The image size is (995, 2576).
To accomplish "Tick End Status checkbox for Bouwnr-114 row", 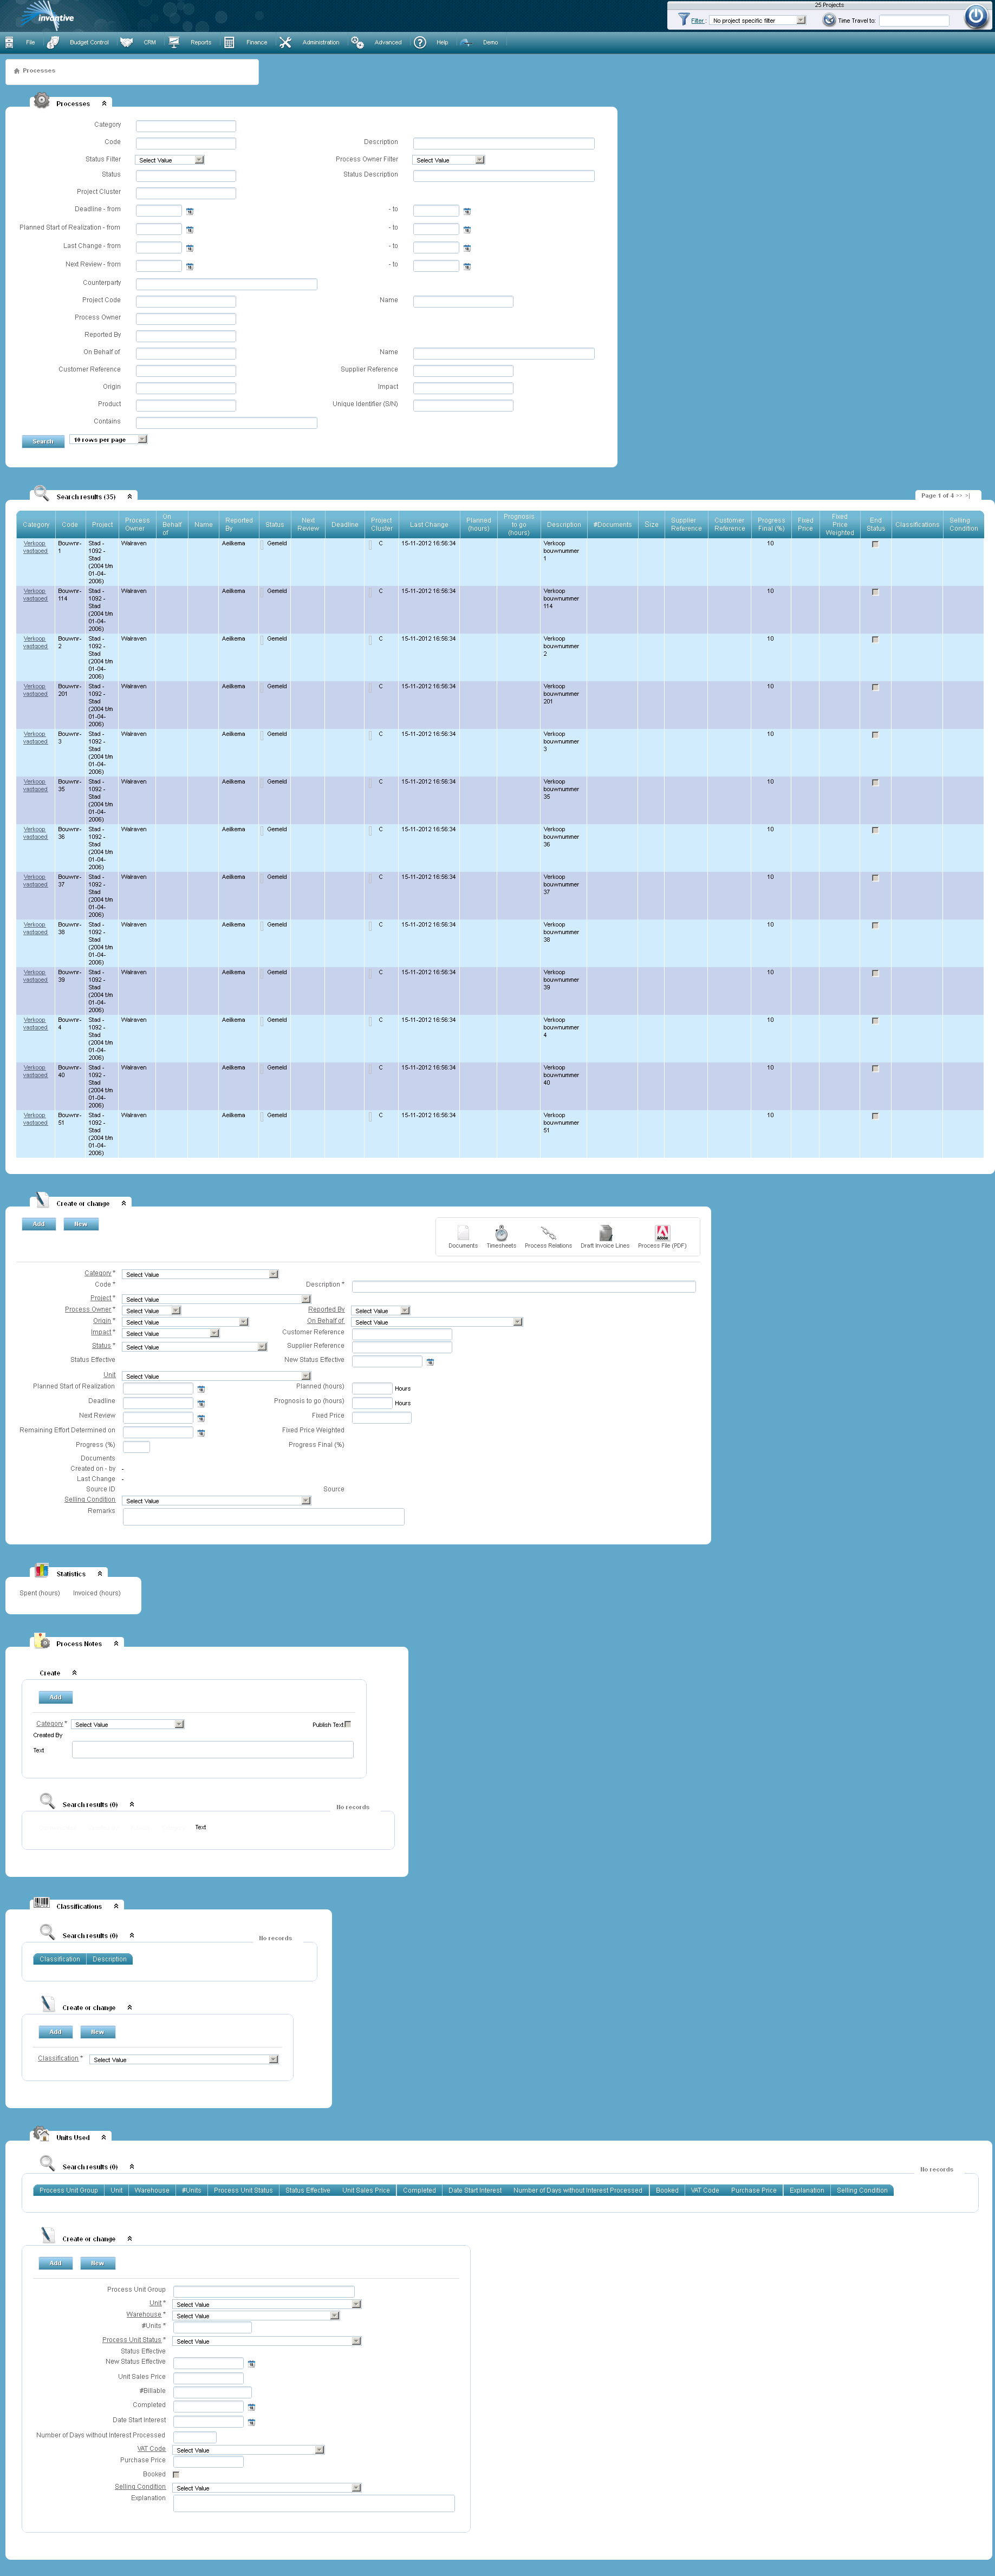I will [x=875, y=592].
